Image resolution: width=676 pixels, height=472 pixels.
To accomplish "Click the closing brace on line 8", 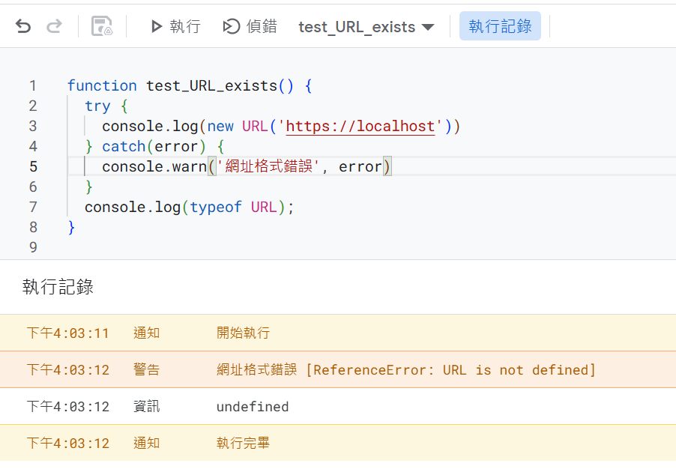I will (x=71, y=227).
